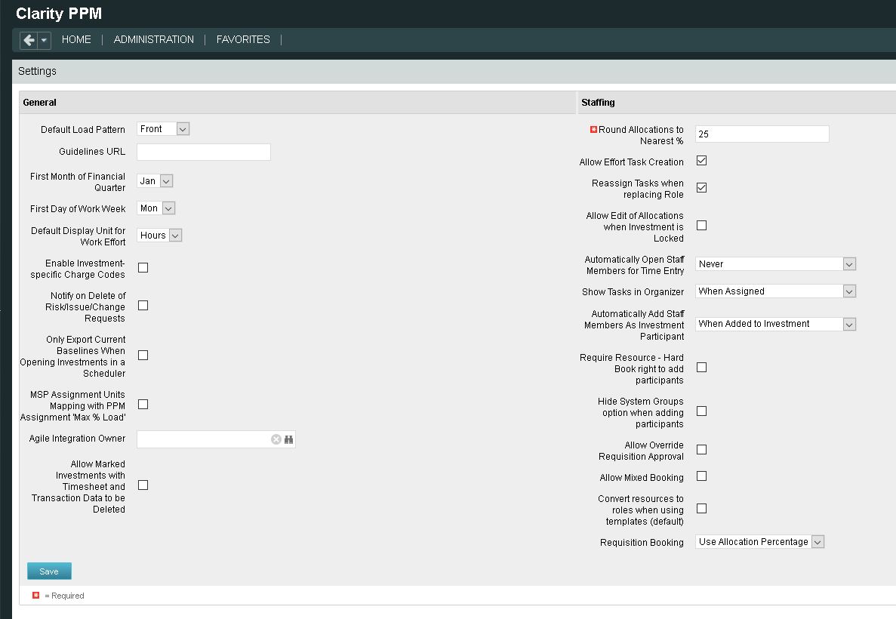
Task: Click the Agile Integration Owner text field
Action: tap(203, 439)
